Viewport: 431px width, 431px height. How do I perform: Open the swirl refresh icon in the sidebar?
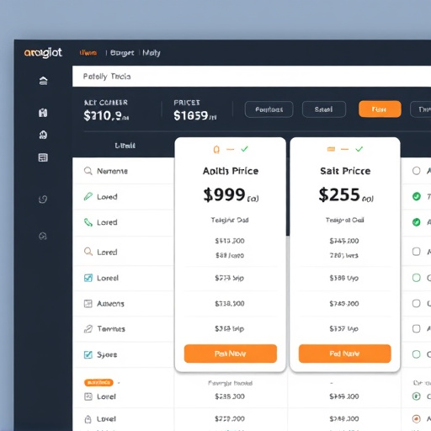(x=43, y=200)
